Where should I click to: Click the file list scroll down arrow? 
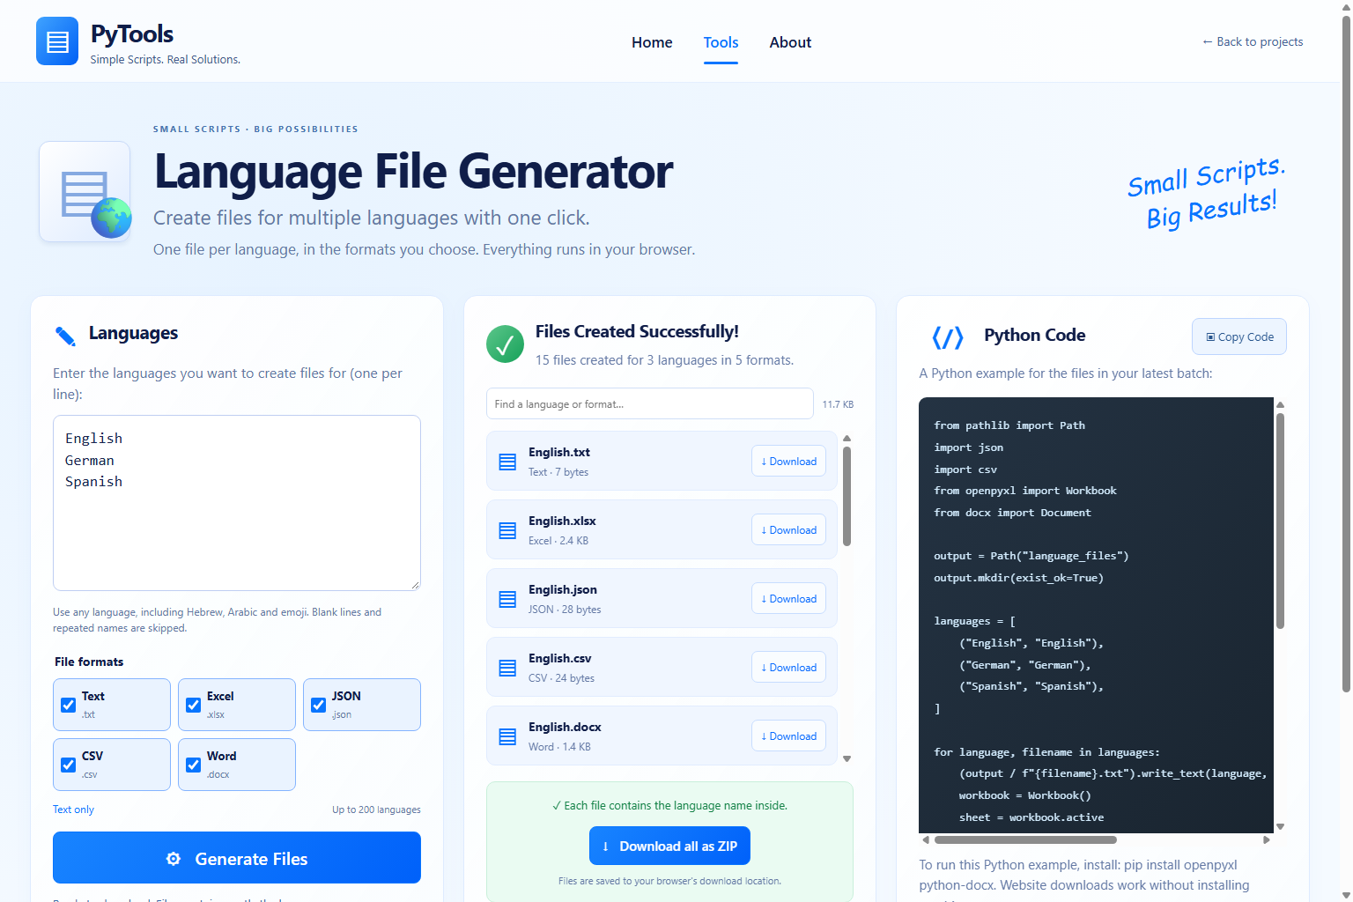coord(847,758)
